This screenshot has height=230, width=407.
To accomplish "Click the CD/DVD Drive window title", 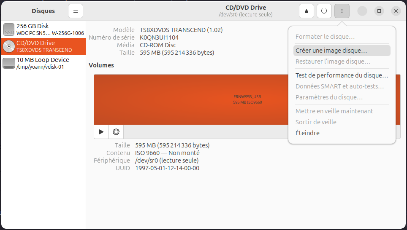I will (246, 8).
